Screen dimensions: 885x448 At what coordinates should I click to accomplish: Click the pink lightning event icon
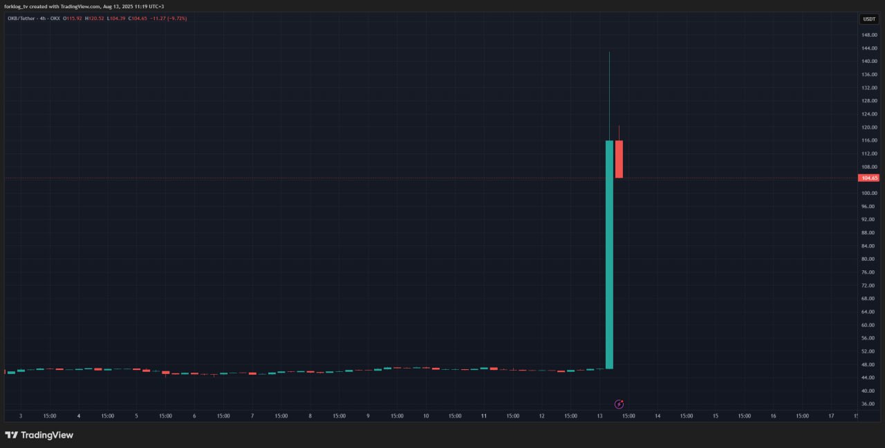619,404
